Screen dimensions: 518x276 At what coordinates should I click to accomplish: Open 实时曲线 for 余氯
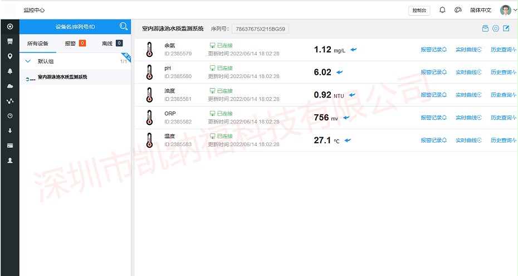click(468, 50)
